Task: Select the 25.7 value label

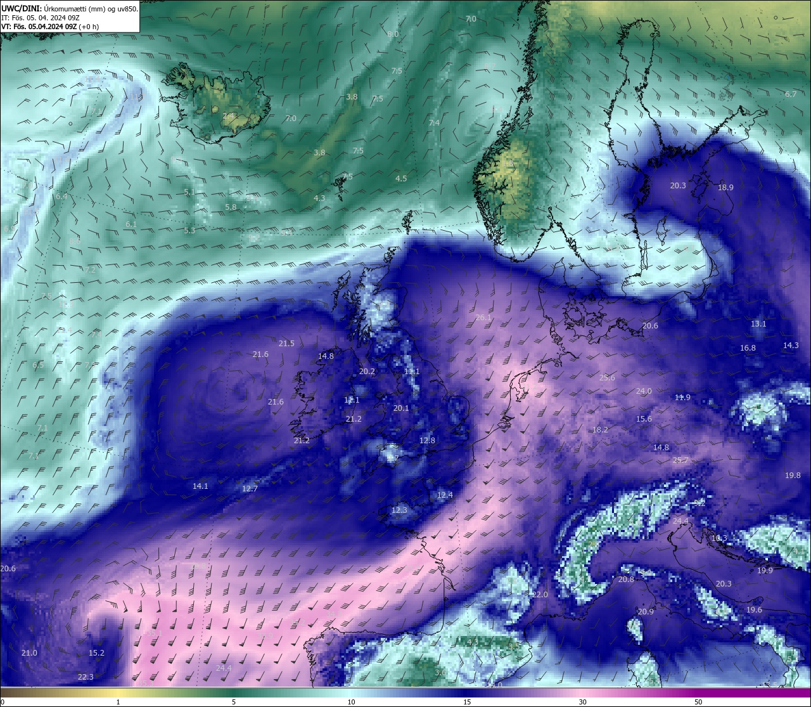Action: 680,460
